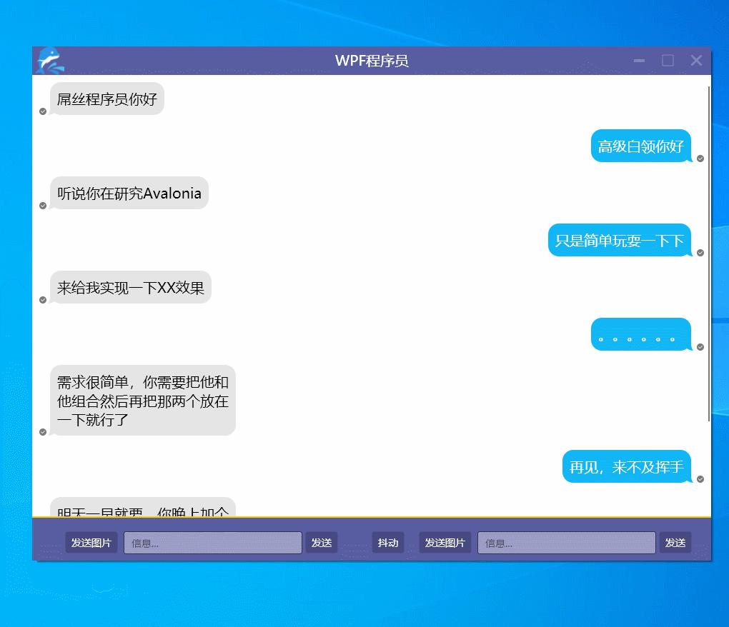The height and width of the screenshot is (627, 729).
Task: Select the 来给我实现一下XX效果 message bubble
Action: [x=131, y=288]
